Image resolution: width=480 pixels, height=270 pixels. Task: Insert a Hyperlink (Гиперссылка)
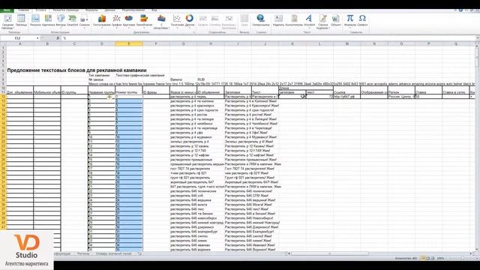pos(261,20)
